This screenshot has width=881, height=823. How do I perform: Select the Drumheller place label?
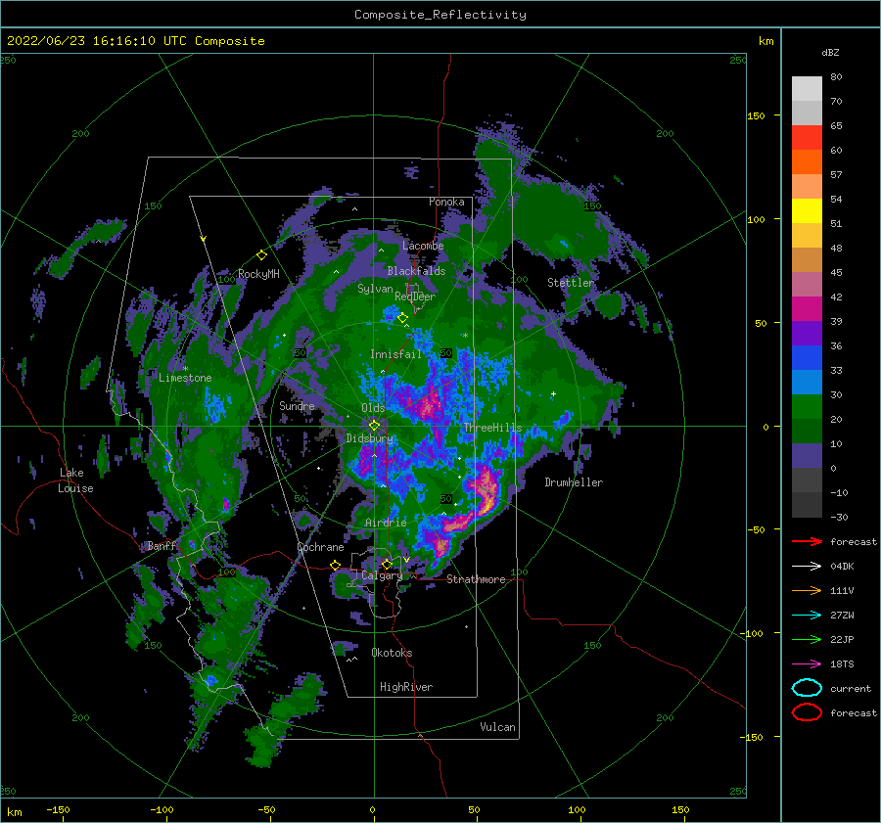pos(574,482)
